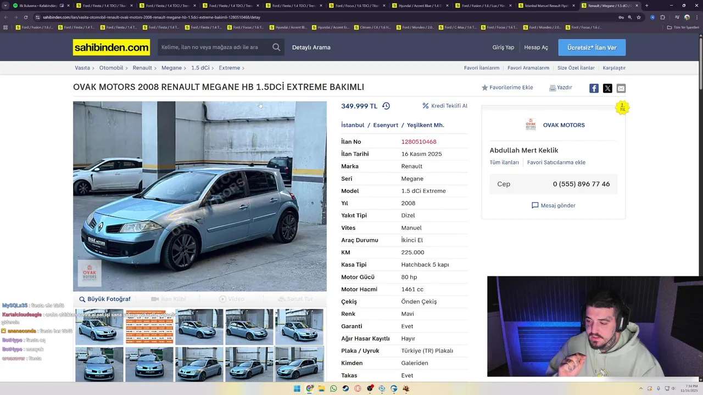The image size is (703, 395).
Task: Open a new browser tab with plus icon
Action: click(x=646, y=5)
